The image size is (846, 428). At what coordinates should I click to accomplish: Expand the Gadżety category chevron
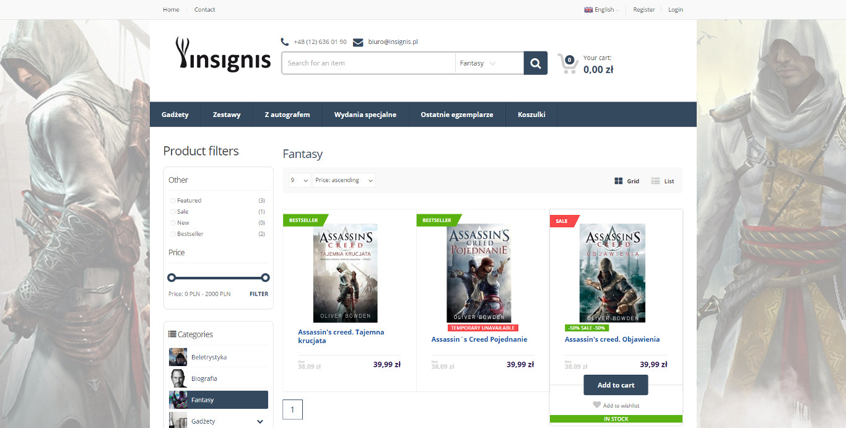click(x=259, y=421)
